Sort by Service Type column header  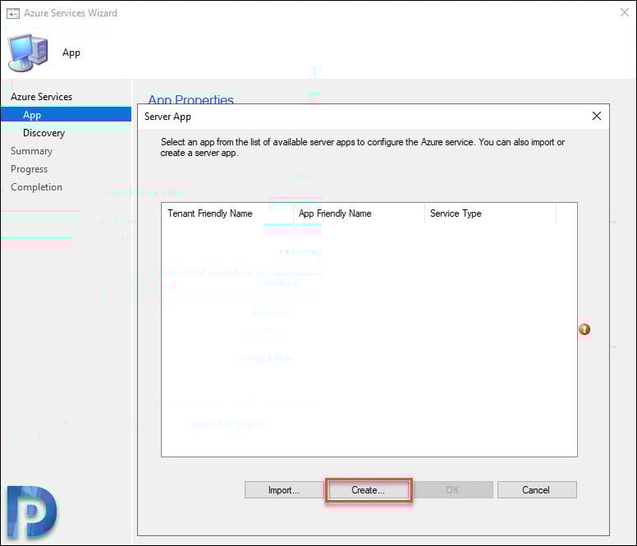(x=490, y=213)
